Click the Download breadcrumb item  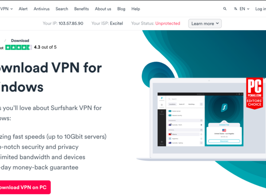click(x=20, y=41)
